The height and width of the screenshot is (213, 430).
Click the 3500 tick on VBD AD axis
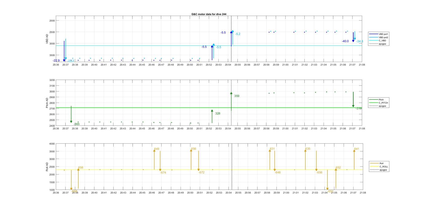coord(52,55)
